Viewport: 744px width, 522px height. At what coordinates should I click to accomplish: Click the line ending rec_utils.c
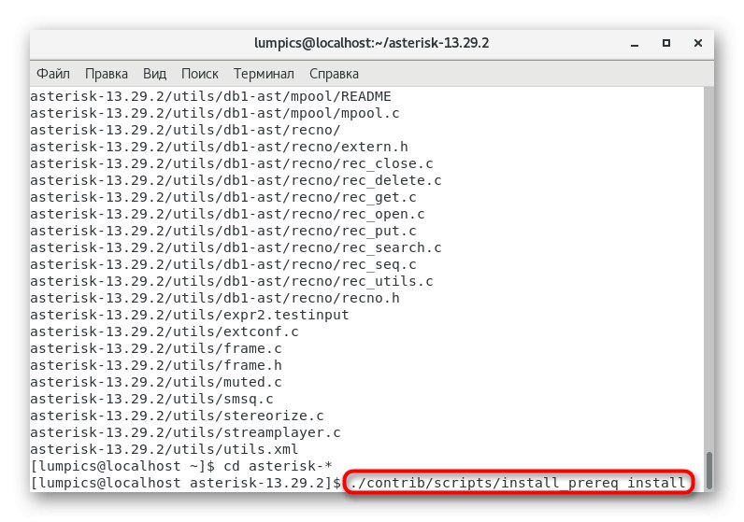232,282
